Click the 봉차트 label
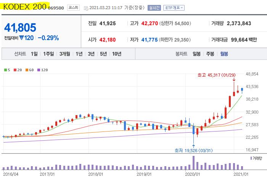 [181, 54]
